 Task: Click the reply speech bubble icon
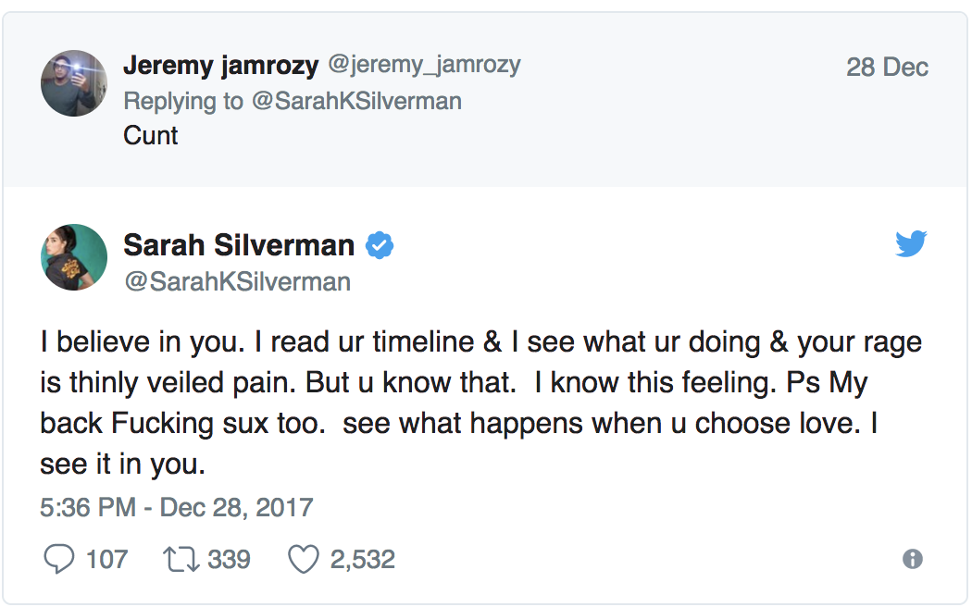point(58,559)
